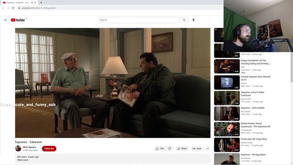Open Nick Spears channel name link
This screenshot has height=165, width=293.
pyautogui.click(x=29, y=147)
